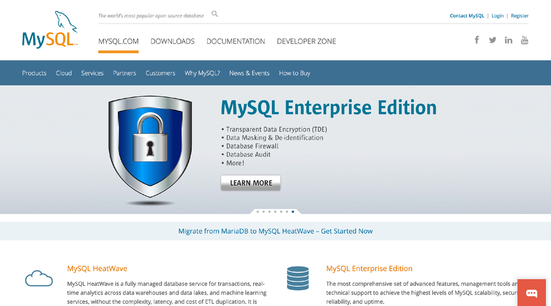
Task: Open the Services menu
Action: pos(92,73)
